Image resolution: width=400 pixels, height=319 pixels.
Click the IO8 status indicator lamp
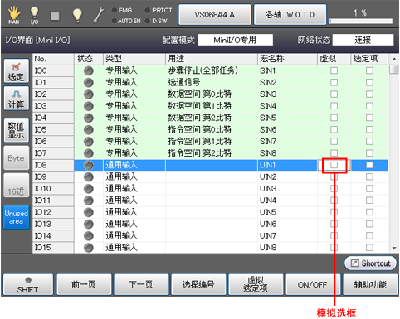click(x=89, y=165)
